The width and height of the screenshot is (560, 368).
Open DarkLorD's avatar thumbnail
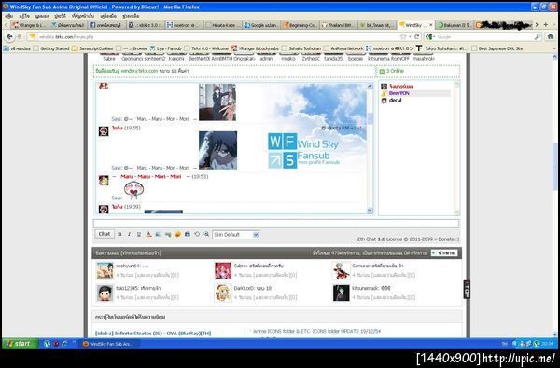point(223,293)
